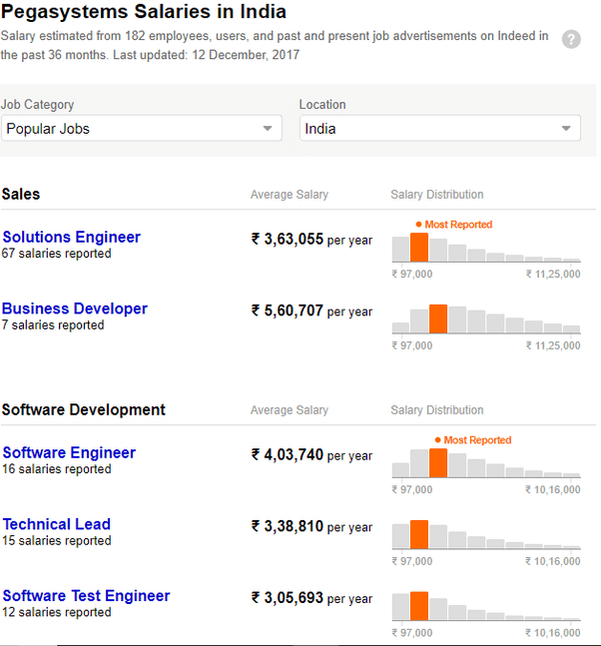This screenshot has width=601, height=646.
Task: Click the Sales section heading
Action: 21,194
